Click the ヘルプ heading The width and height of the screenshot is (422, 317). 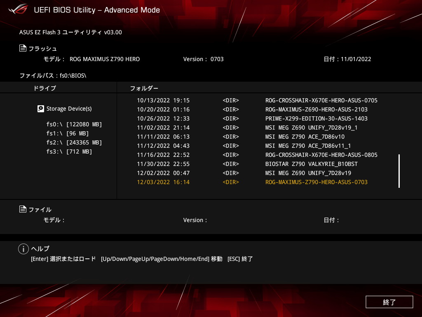click(40, 248)
